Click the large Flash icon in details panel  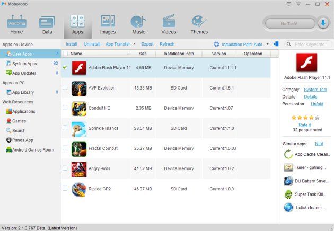pyautogui.click(x=307, y=63)
